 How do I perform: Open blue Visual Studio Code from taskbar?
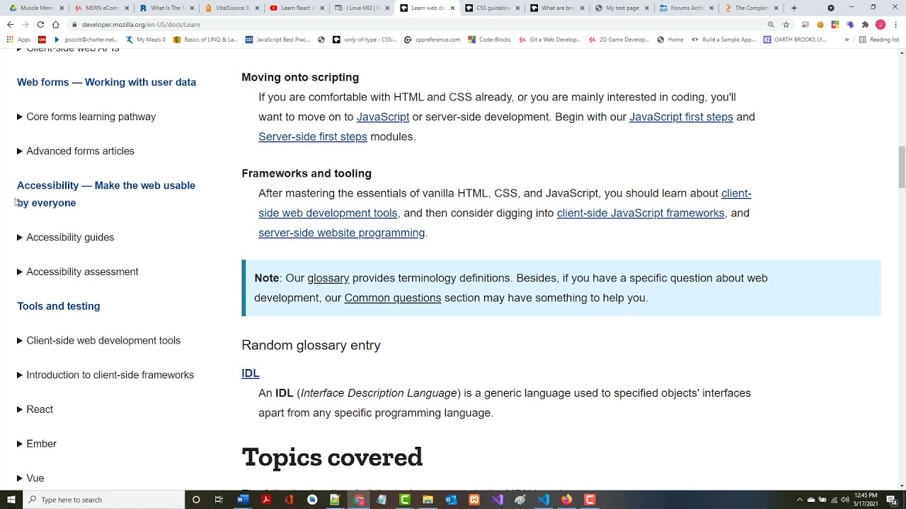point(544,500)
